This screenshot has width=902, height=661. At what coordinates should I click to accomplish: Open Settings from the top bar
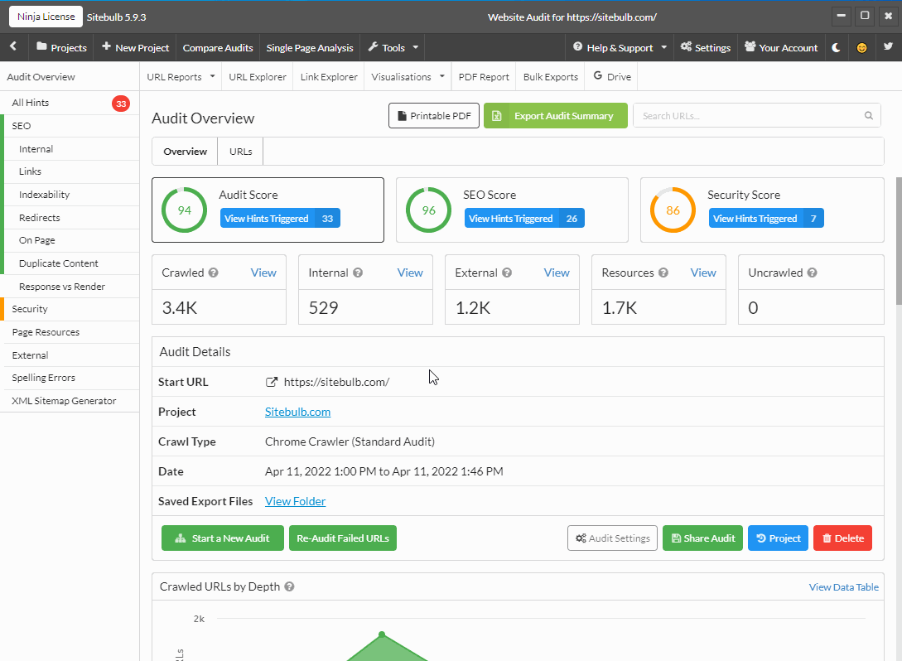click(x=705, y=48)
